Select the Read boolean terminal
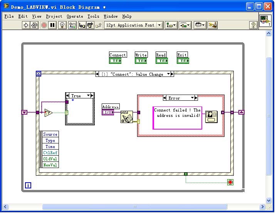 [161, 61]
